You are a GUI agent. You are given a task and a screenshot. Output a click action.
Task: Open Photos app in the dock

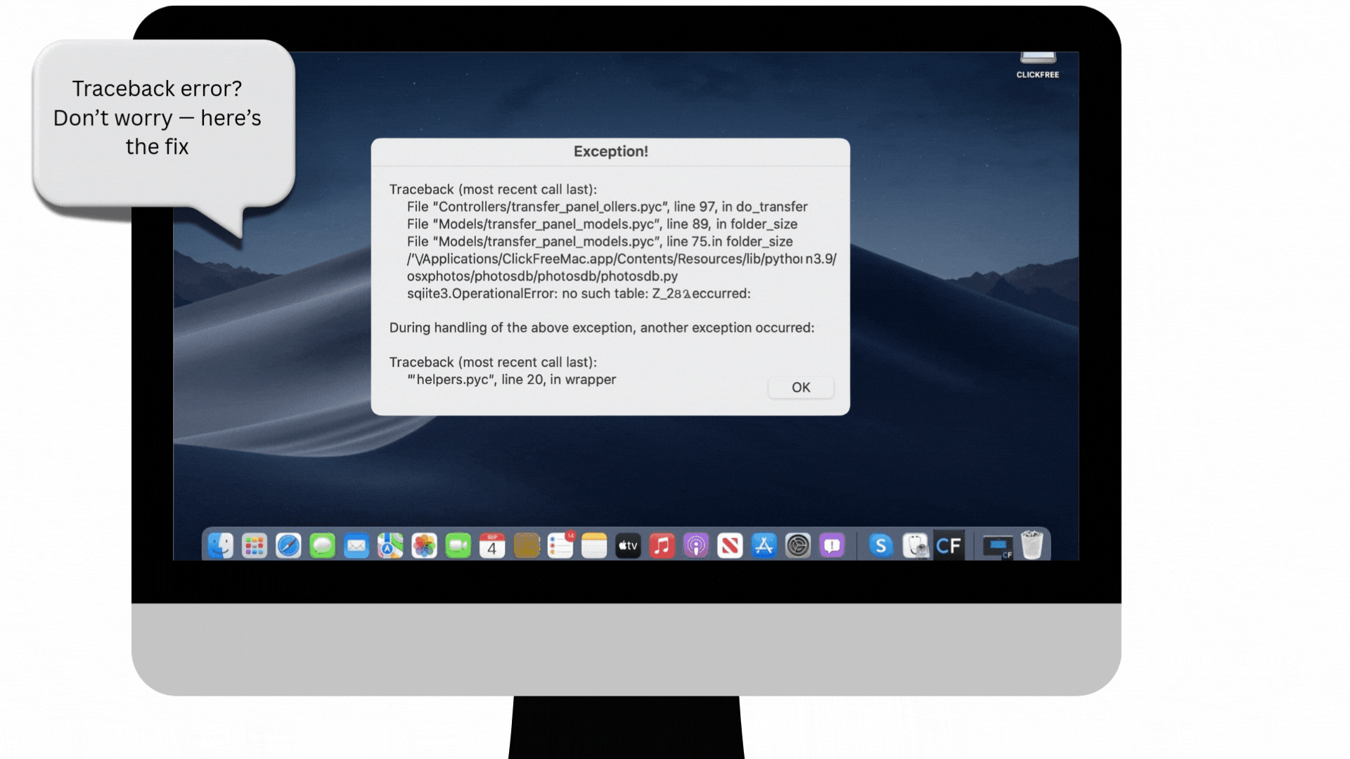(x=425, y=545)
